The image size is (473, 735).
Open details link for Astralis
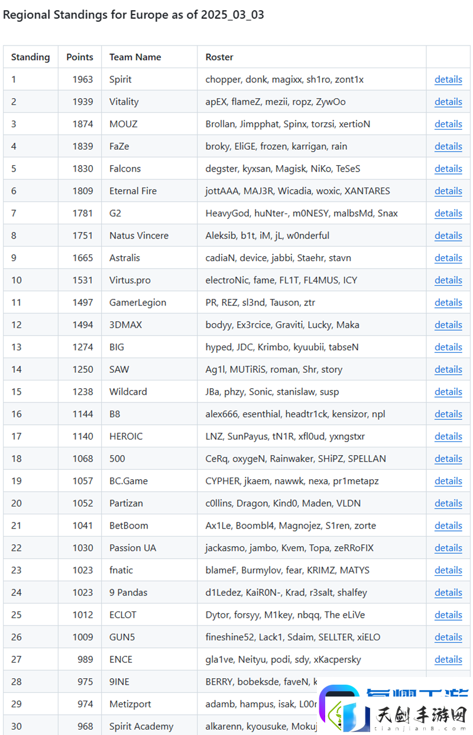[448, 258]
